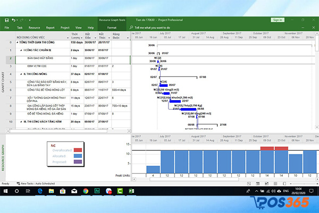This screenshot has height=213, width=319.
Task: Collapse the 'TỔNG THỜI GIAN THI CÔNG' summary task
Action: pyautogui.click(x=18, y=43)
